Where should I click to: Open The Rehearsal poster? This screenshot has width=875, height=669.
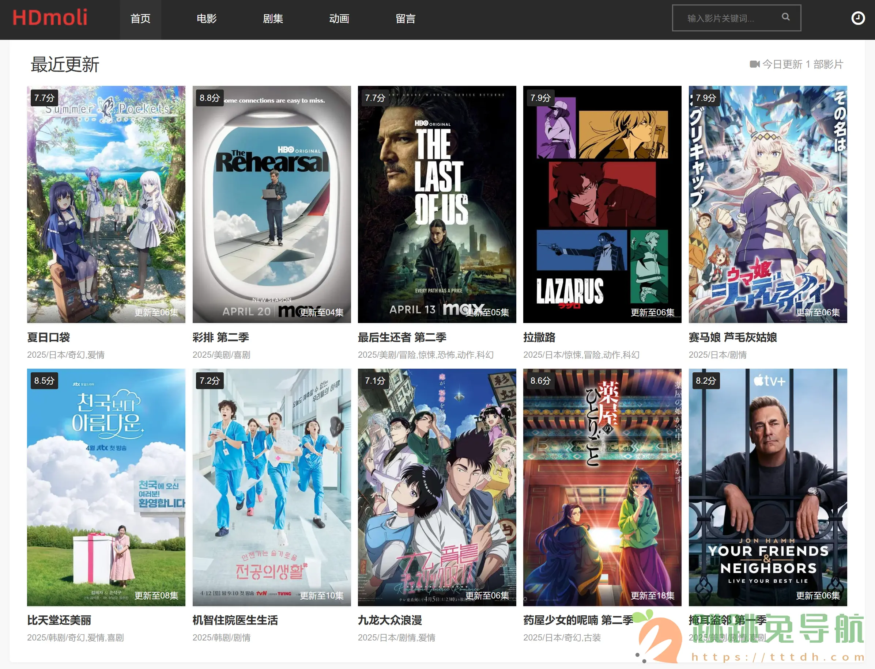pyautogui.click(x=272, y=204)
